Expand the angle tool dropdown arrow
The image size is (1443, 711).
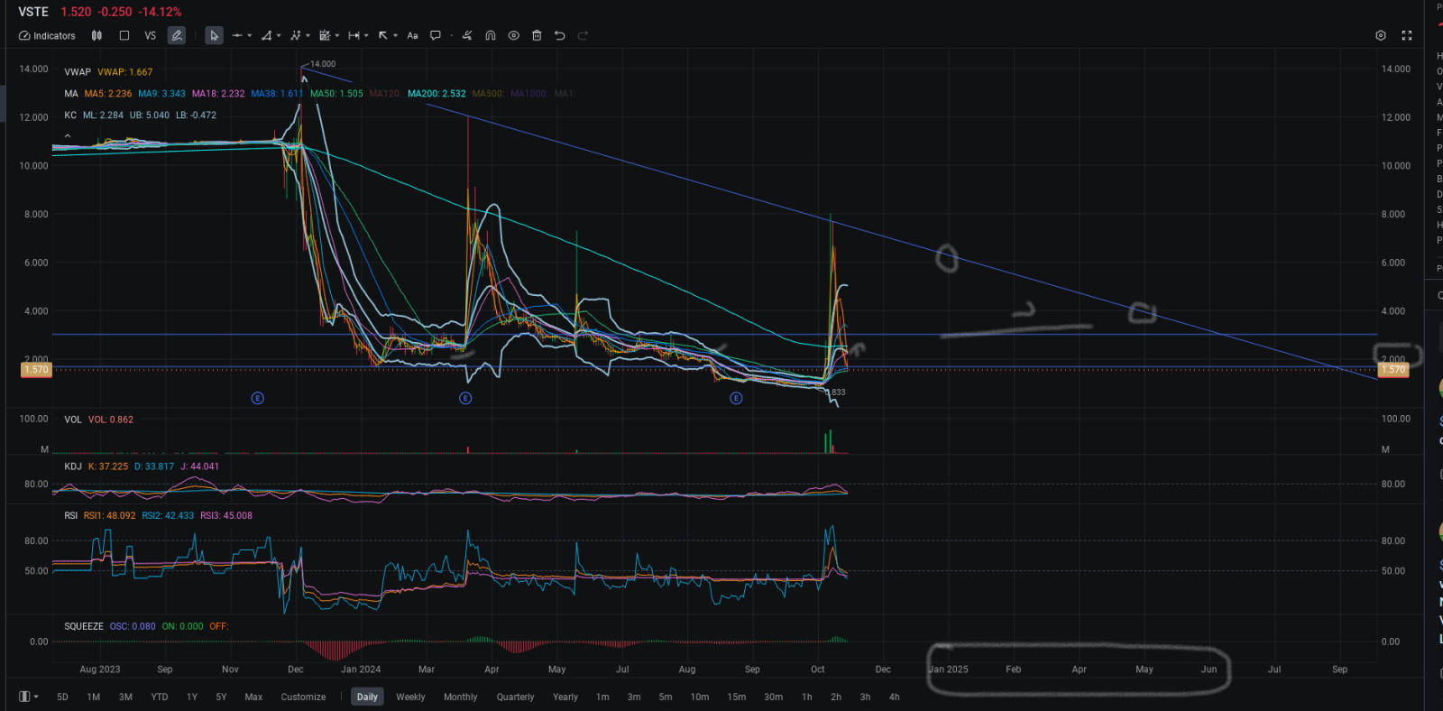[x=279, y=36]
